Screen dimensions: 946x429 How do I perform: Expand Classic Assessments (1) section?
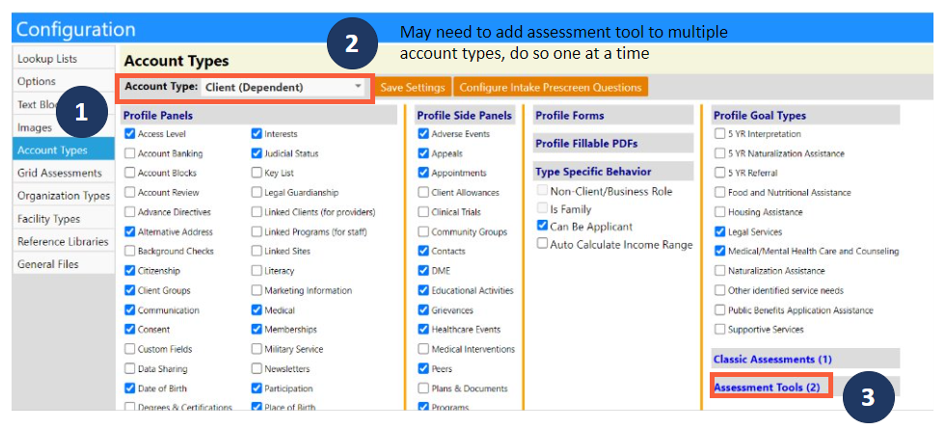pyautogui.click(x=772, y=359)
